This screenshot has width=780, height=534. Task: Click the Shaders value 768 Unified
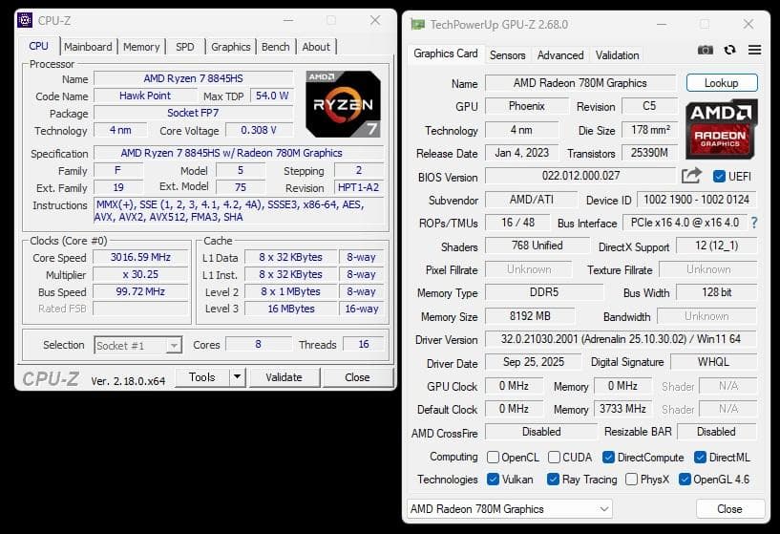click(x=538, y=246)
